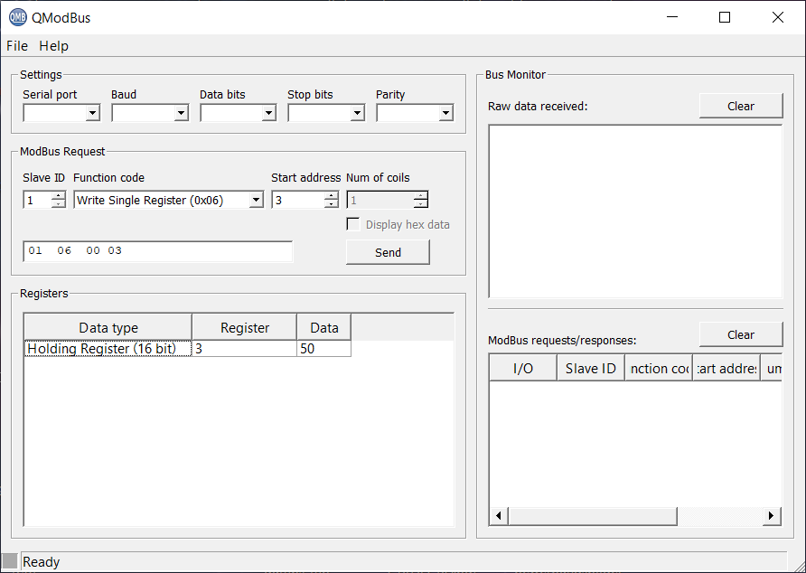Click the gray status indicator box
Image resolution: width=806 pixels, height=573 pixels.
click(x=10, y=561)
